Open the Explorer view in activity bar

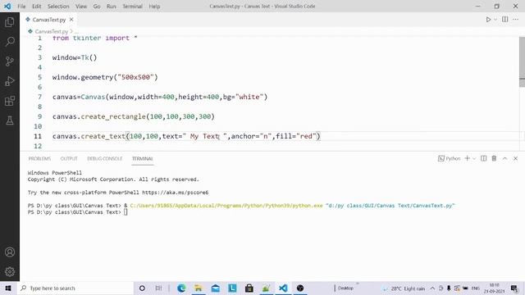pos(10,22)
